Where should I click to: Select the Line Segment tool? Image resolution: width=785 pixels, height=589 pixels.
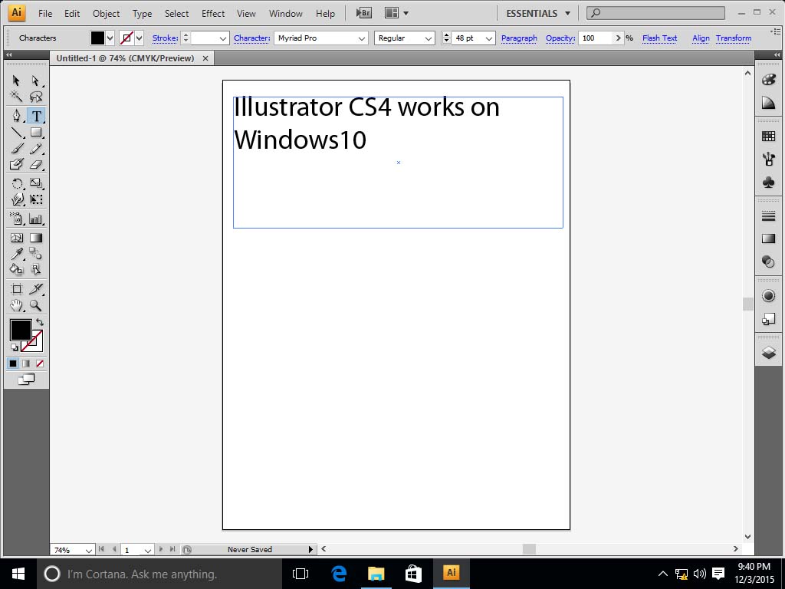pos(17,133)
